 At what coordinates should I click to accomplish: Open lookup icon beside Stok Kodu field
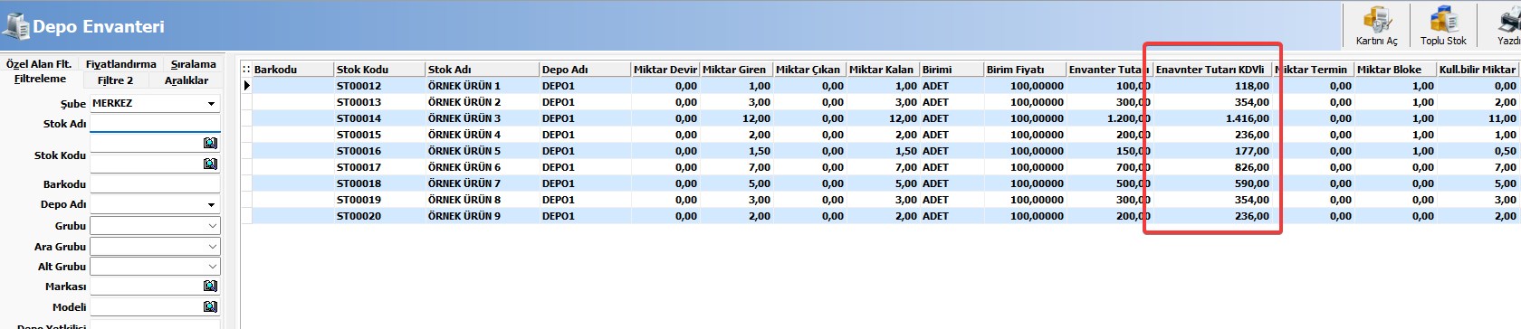tap(210, 164)
